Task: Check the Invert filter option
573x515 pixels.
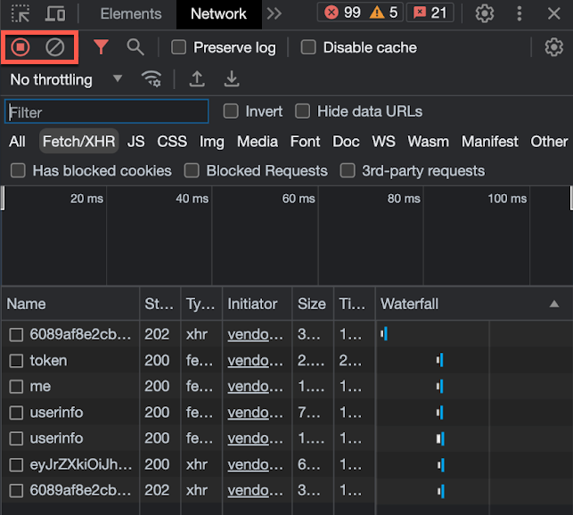Action: coord(231,111)
